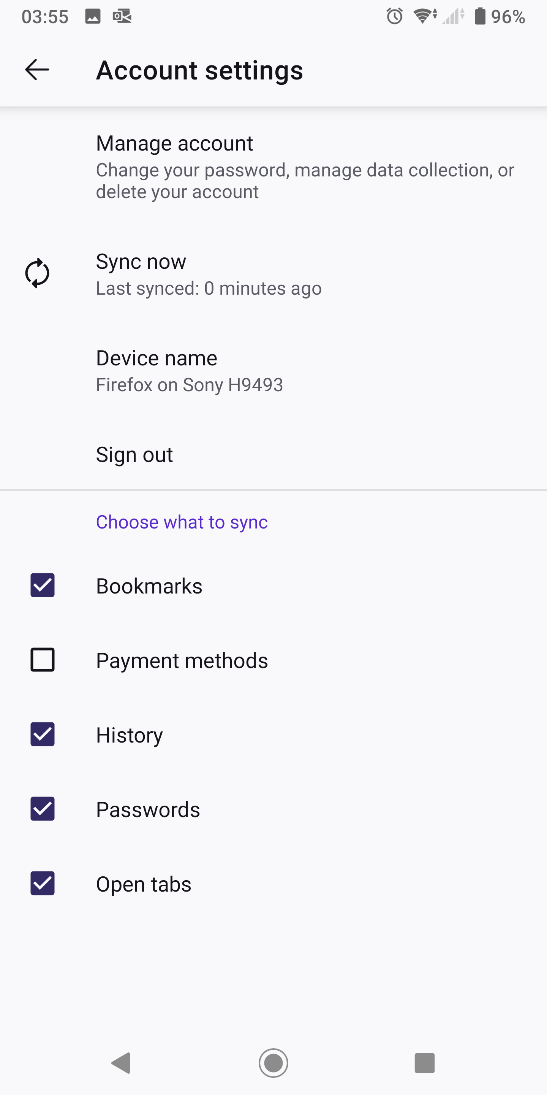The width and height of the screenshot is (547, 1095).
Task: Open Manage account settings
Action: coord(174,144)
